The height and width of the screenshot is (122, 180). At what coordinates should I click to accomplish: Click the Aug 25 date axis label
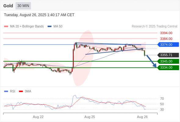tap(90, 117)
